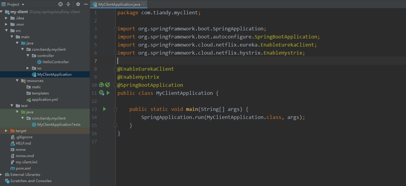406x186 pixels.
Task: Click the class name MyClientApplication on line 11
Action: (184, 93)
